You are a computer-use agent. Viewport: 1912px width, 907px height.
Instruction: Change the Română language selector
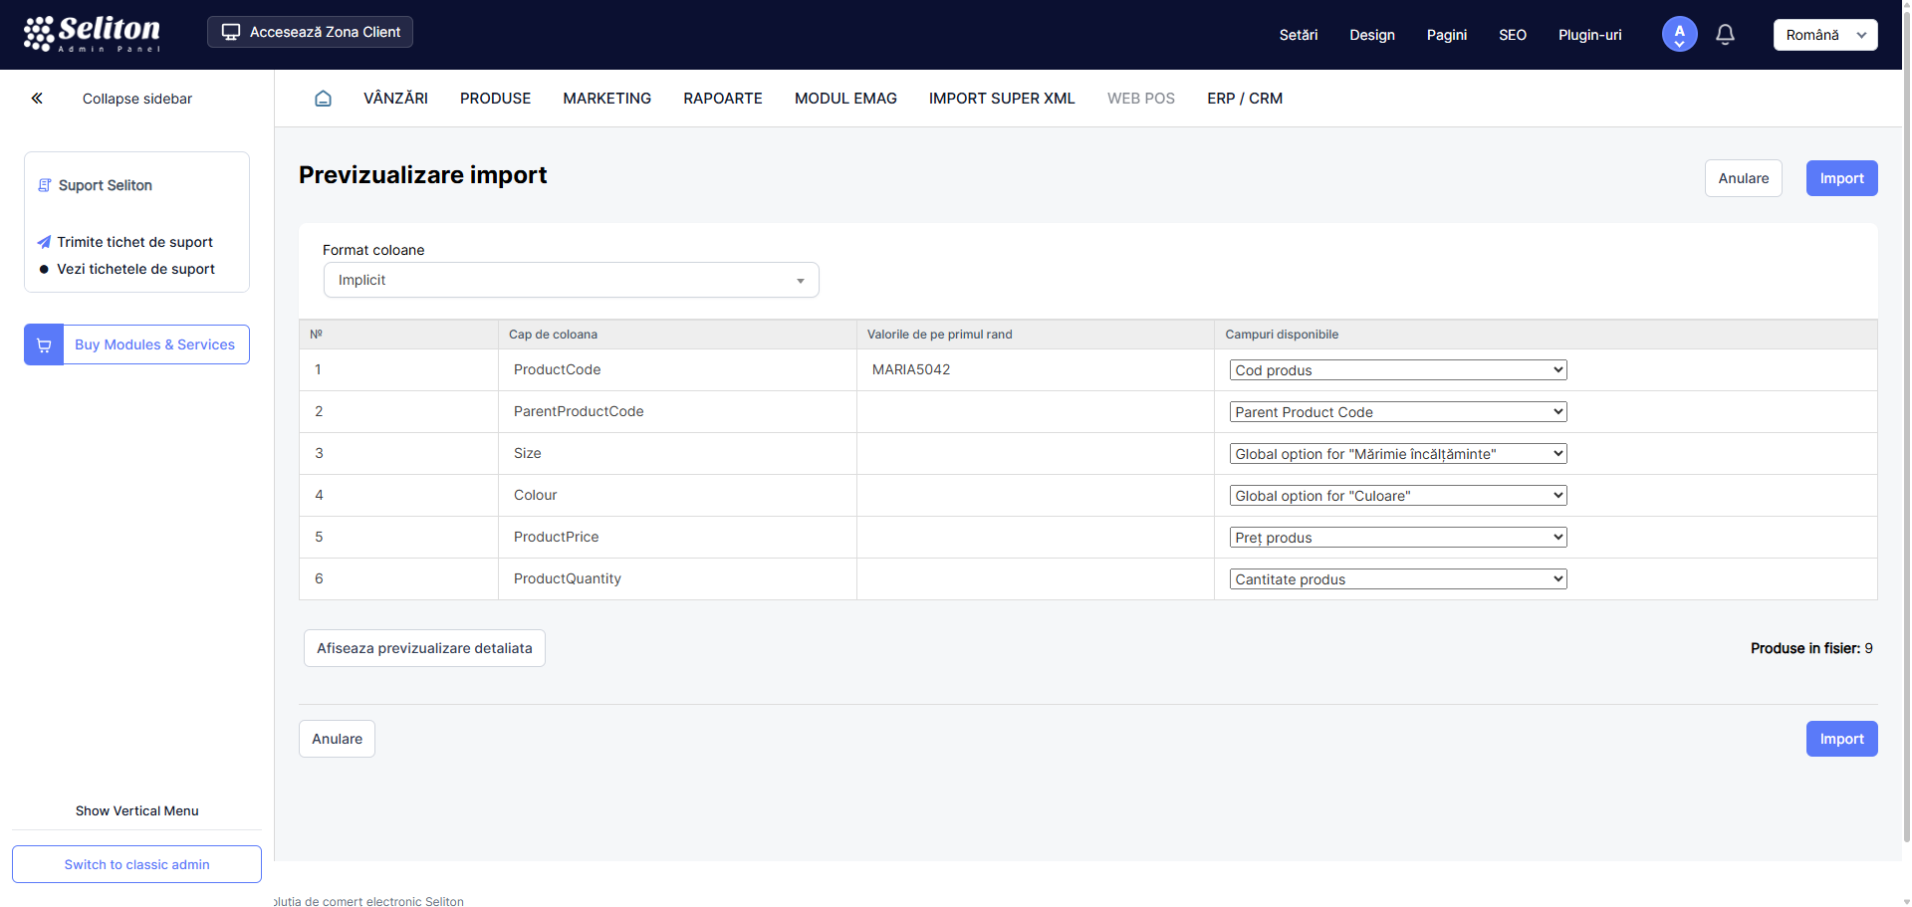1824,35
